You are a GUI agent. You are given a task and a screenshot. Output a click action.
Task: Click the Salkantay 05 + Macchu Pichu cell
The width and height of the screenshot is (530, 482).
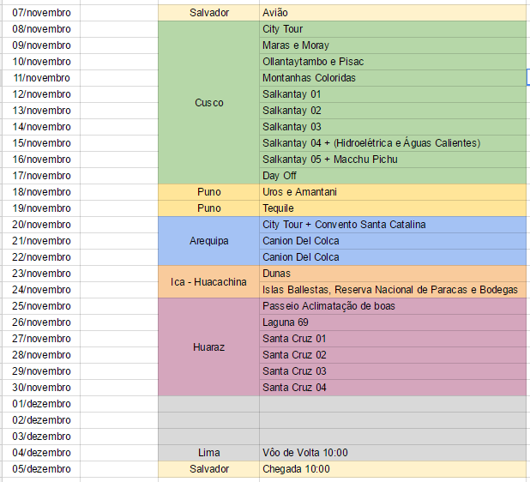pyautogui.click(x=392, y=160)
